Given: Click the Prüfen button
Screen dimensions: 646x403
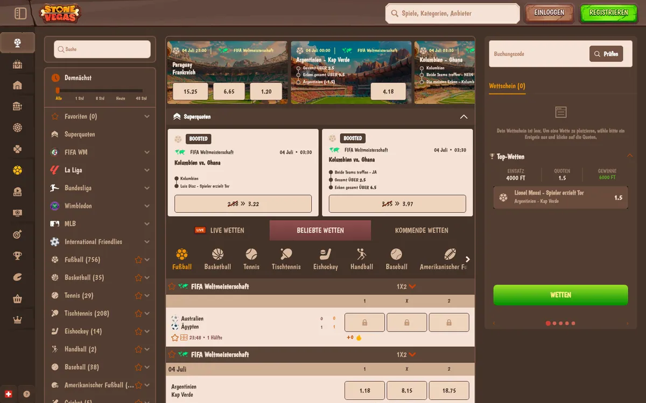Looking at the screenshot, I should pyautogui.click(x=606, y=54).
